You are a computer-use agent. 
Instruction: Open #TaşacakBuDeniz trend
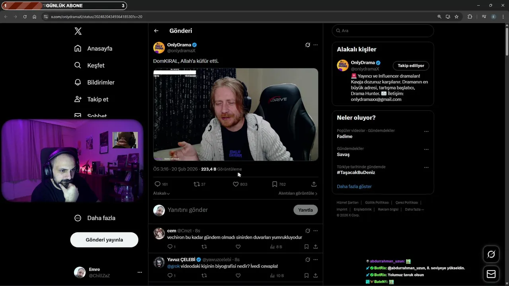click(x=356, y=172)
